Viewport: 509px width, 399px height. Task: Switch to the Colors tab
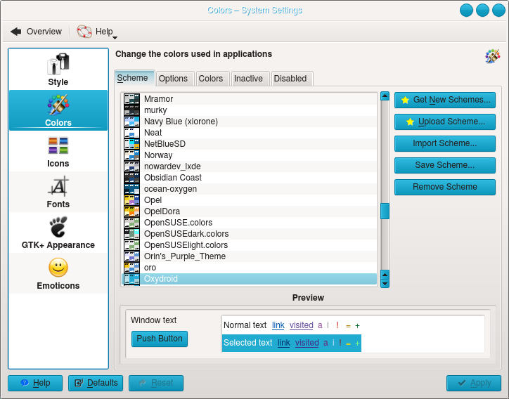pos(212,79)
